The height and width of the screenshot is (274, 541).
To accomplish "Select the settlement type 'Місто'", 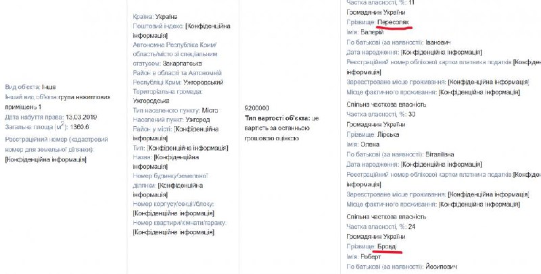I will coord(210,111).
